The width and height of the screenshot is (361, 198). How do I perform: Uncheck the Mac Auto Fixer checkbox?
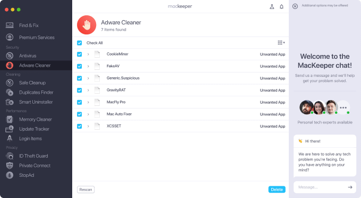80,114
